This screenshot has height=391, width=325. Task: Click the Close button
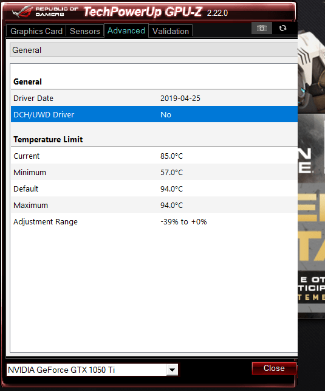click(274, 368)
